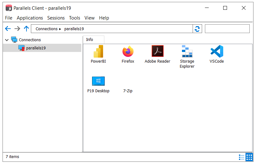Go forward with the right arrow
The height and width of the screenshot is (164, 256).
click(x=17, y=29)
